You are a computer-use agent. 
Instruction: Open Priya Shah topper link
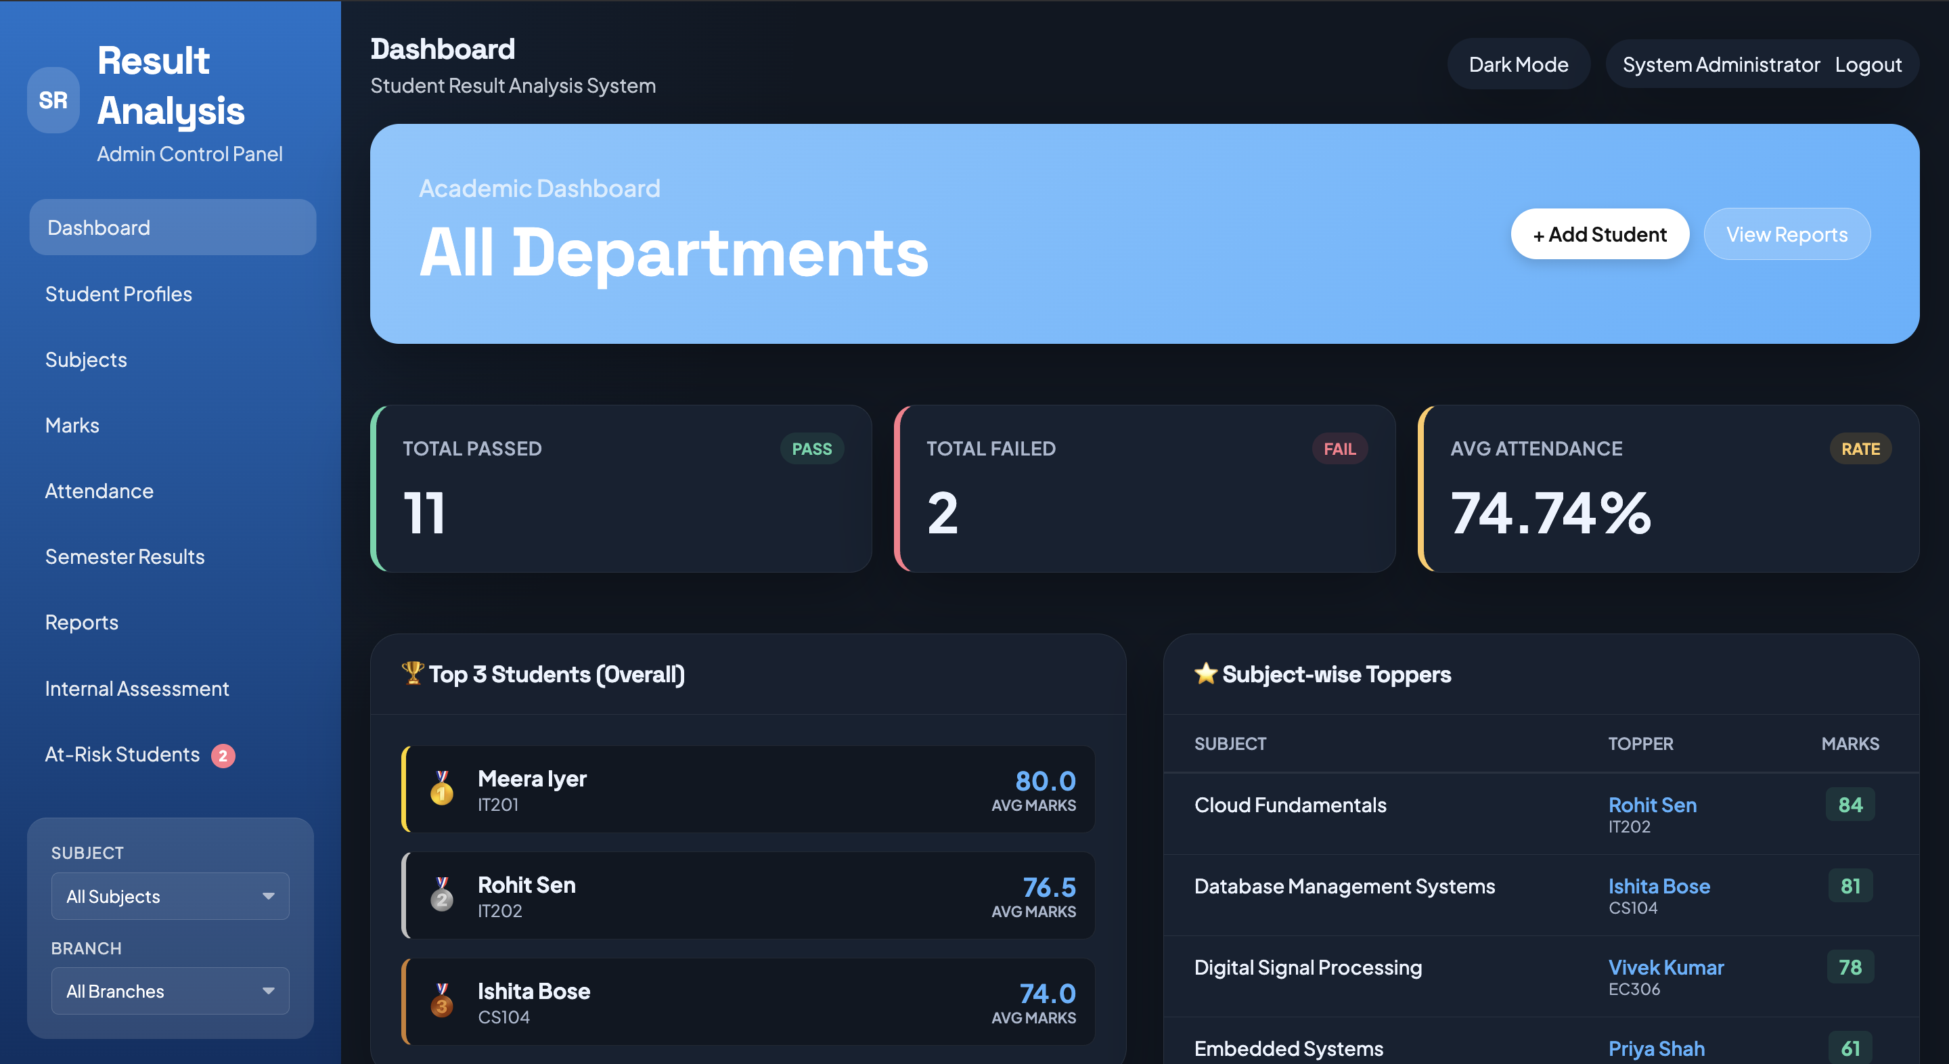(1656, 1049)
